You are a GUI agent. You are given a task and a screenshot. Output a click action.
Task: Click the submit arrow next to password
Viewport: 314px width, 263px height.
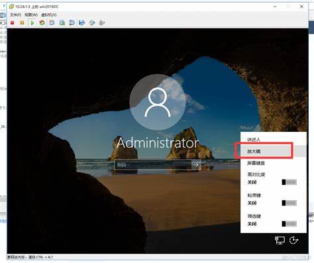(x=196, y=165)
